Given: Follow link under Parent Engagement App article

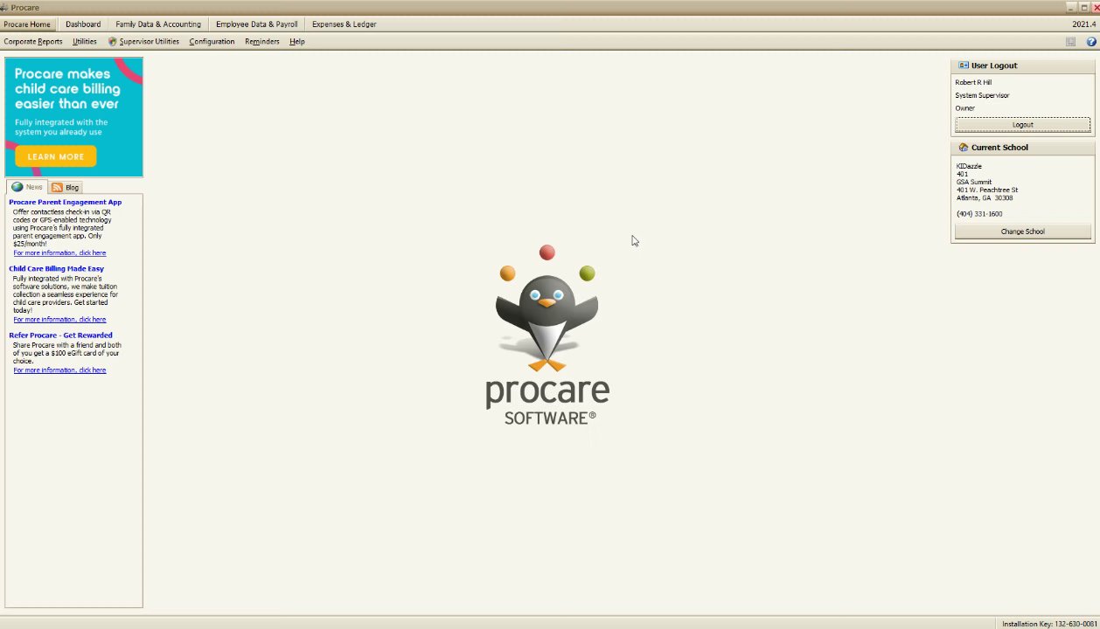Looking at the screenshot, I should (x=59, y=253).
